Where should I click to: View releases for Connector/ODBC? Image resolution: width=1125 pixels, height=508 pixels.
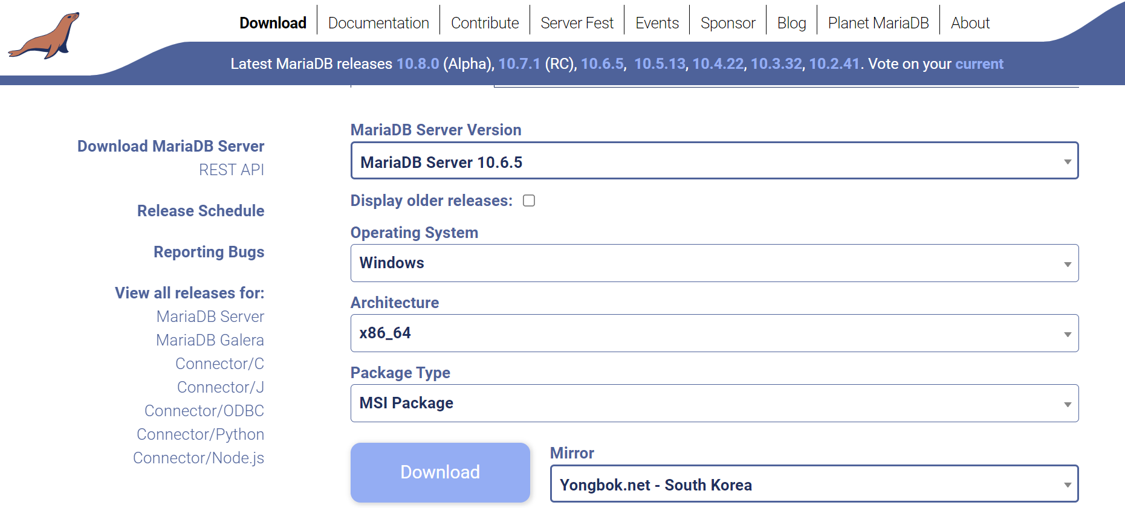point(204,411)
